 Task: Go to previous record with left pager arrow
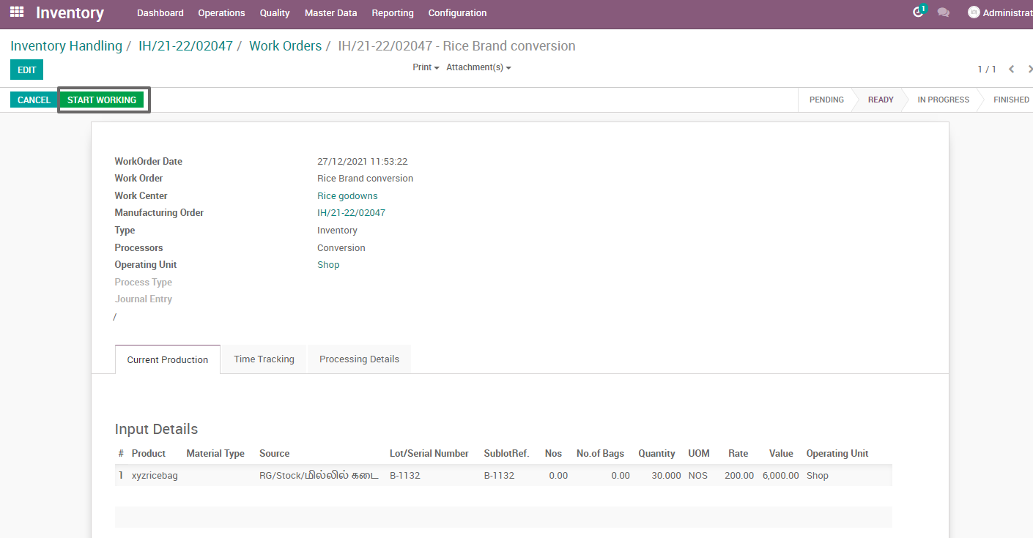(x=1012, y=69)
